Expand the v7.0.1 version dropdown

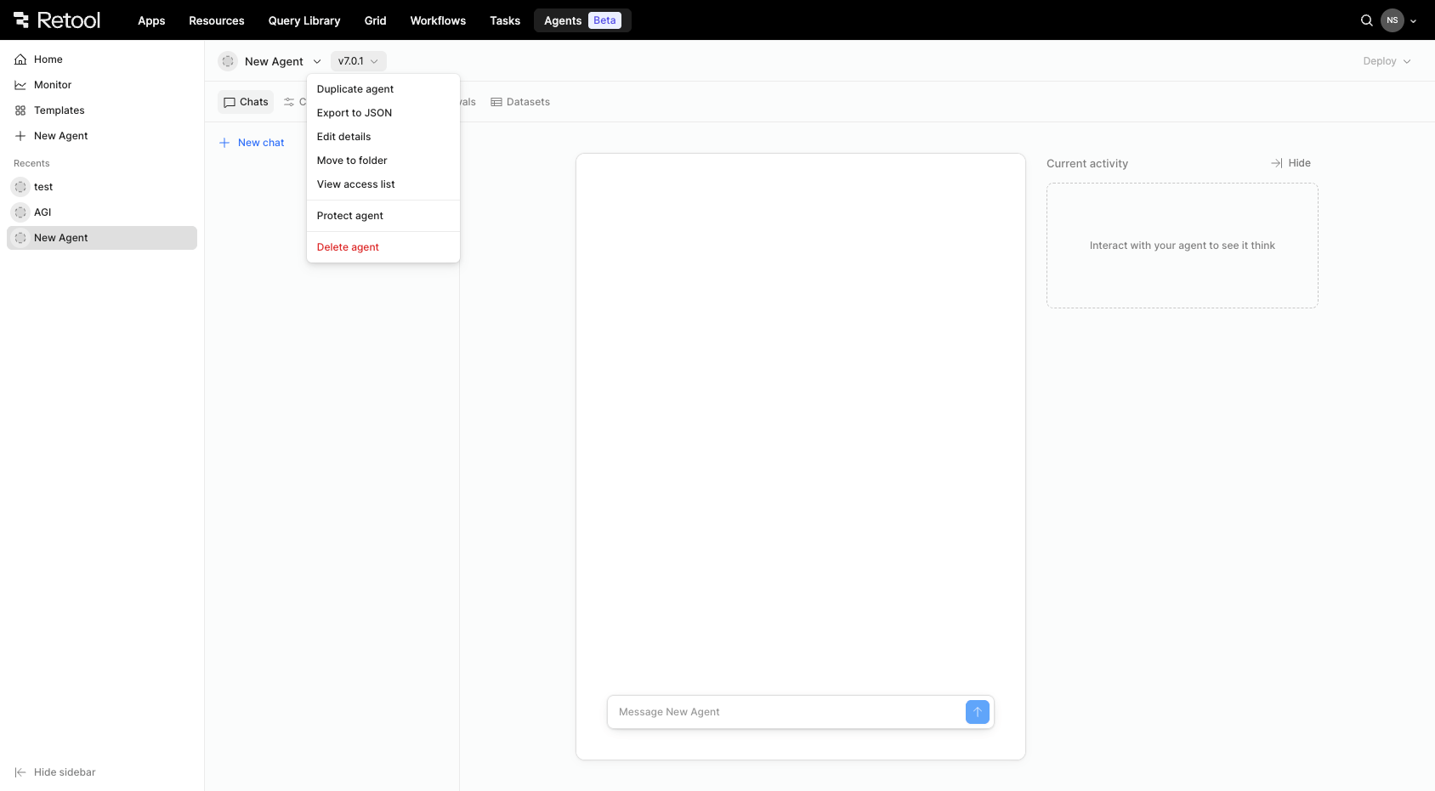click(358, 61)
